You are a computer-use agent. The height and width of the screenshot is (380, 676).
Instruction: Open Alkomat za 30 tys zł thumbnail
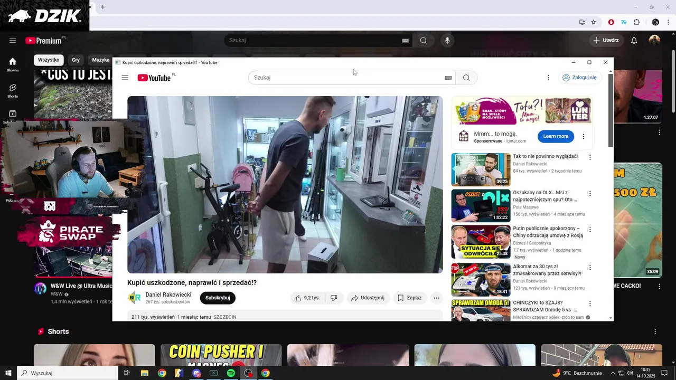(481, 280)
